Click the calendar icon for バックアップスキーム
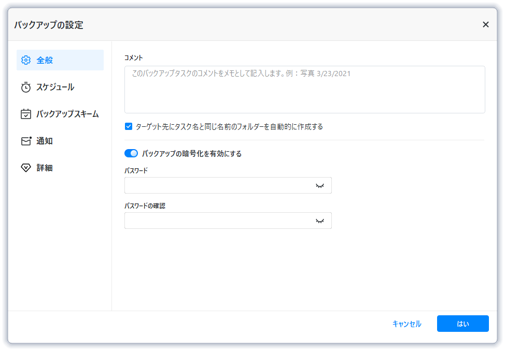Image resolution: width=505 pixels, height=351 pixels. [x=26, y=114]
